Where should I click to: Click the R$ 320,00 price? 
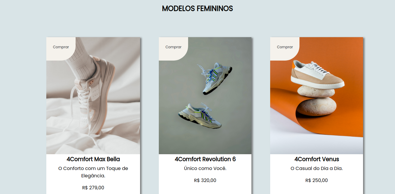pos(205,181)
